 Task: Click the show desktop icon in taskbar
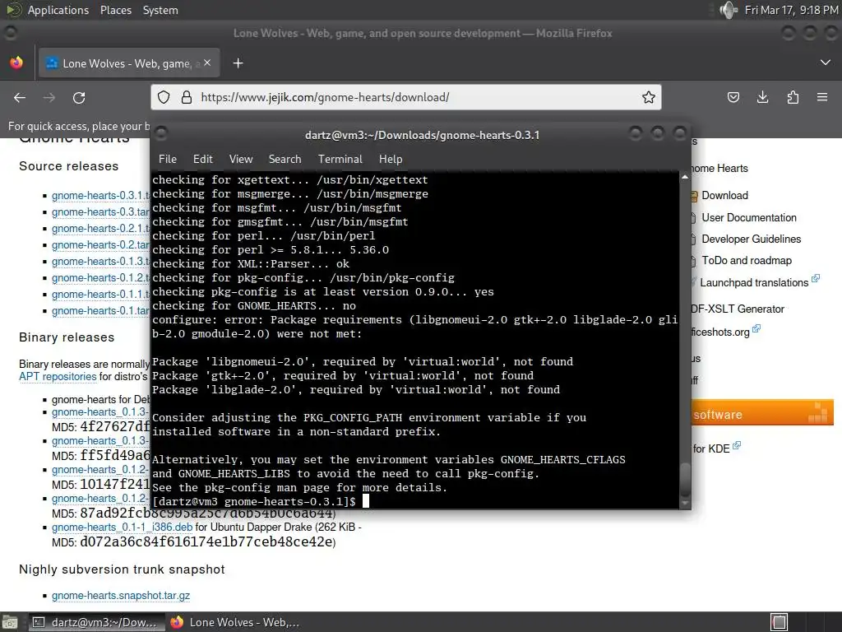10,622
